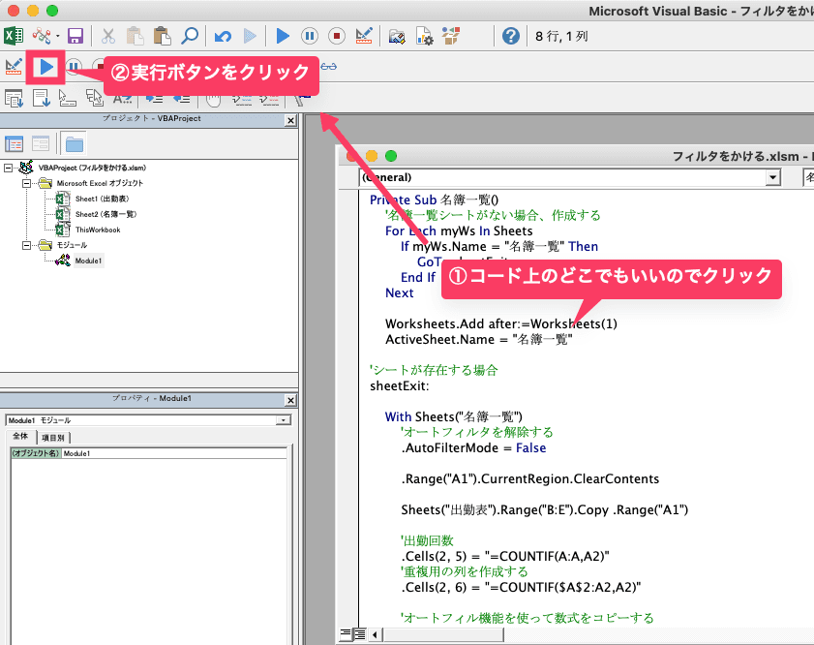
Task: Open the Properties Window toolbar icon
Action: [424, 36]
